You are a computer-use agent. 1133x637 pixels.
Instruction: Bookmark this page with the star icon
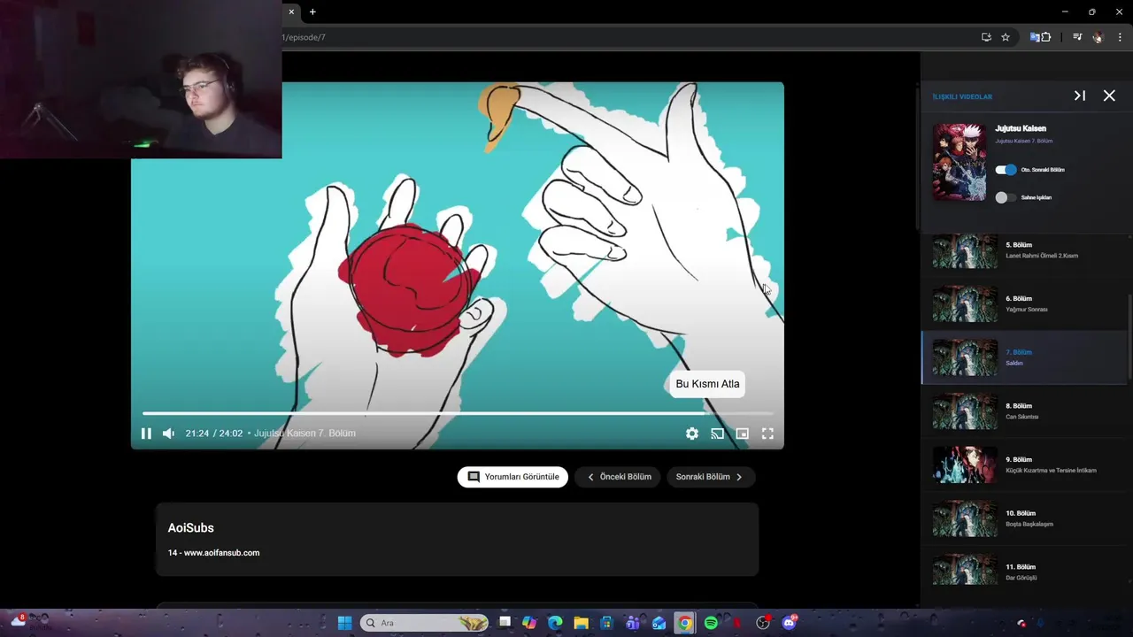coord(1006,37)
